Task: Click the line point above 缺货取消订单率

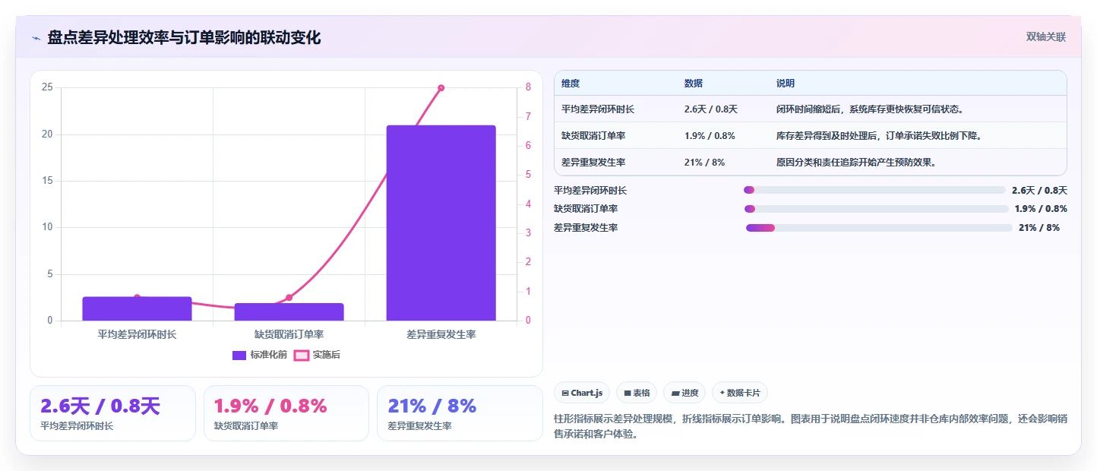Action: [x=289, y=297]
